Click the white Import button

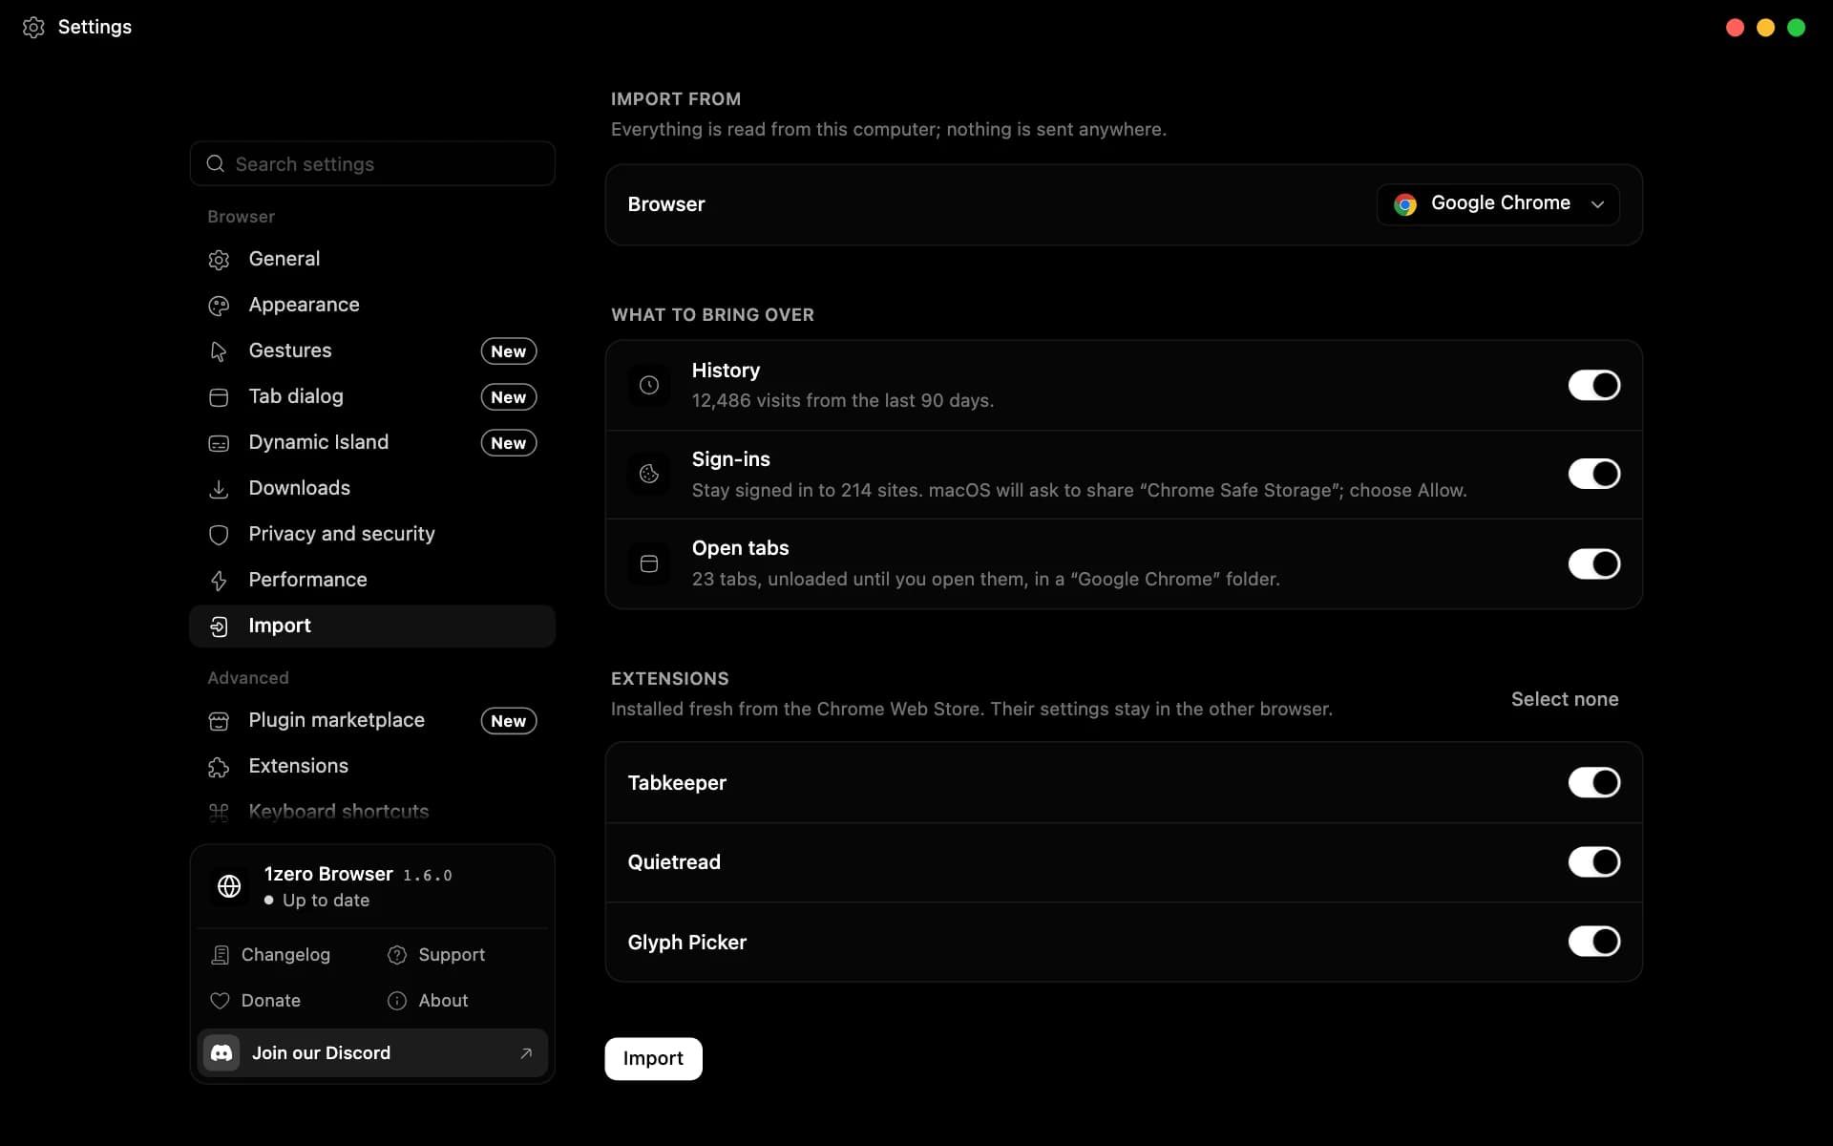tap(653, 1058)
